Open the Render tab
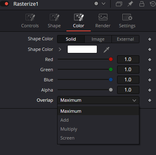 pyautogui.click(x=103, y=21)
